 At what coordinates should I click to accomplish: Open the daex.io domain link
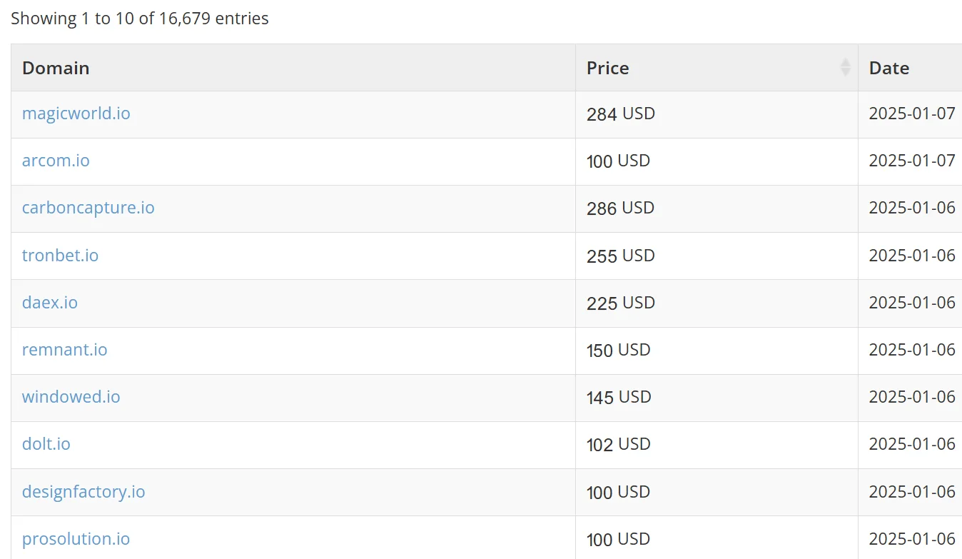click(x=50, y=302)
